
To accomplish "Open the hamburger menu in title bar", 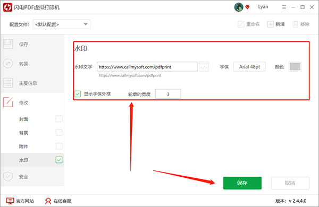I will click(x=284, y=7).
